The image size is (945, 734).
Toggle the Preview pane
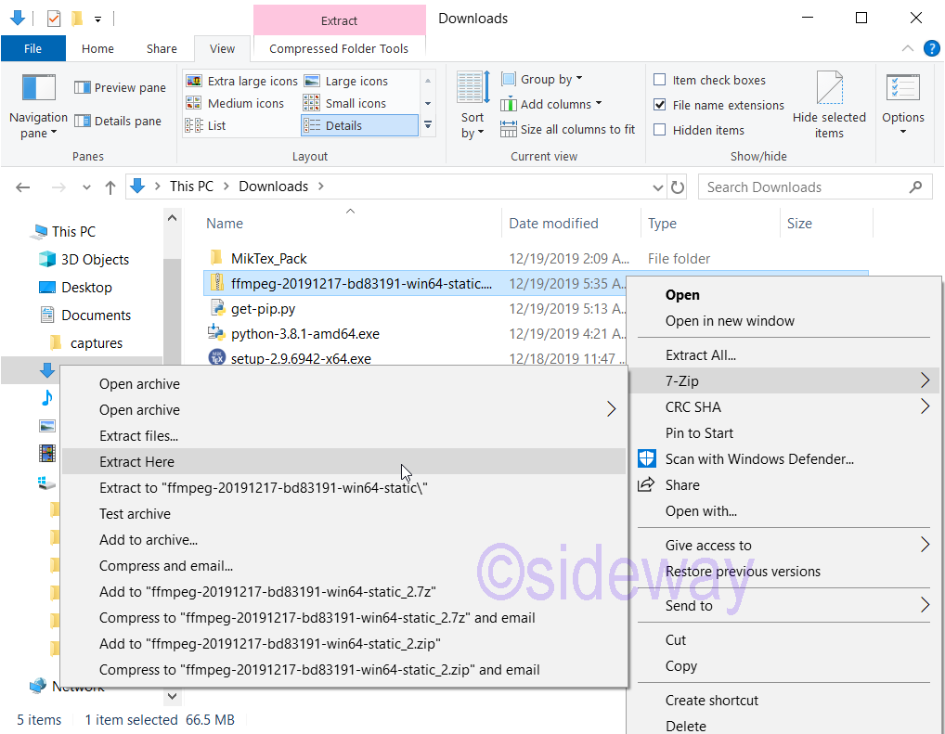pyautogui.click(x=120, y=87)
